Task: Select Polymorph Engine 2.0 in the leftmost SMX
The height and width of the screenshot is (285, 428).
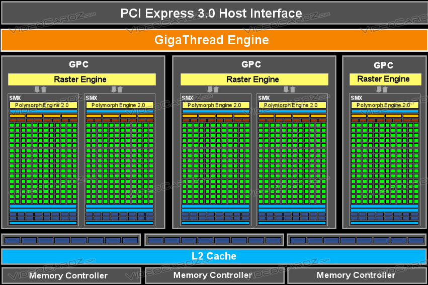Action: click(43, 105)
